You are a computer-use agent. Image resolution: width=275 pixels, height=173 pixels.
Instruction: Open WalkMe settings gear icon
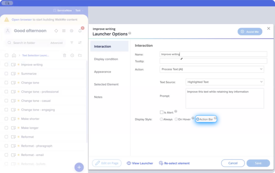(x=71, y=31)
